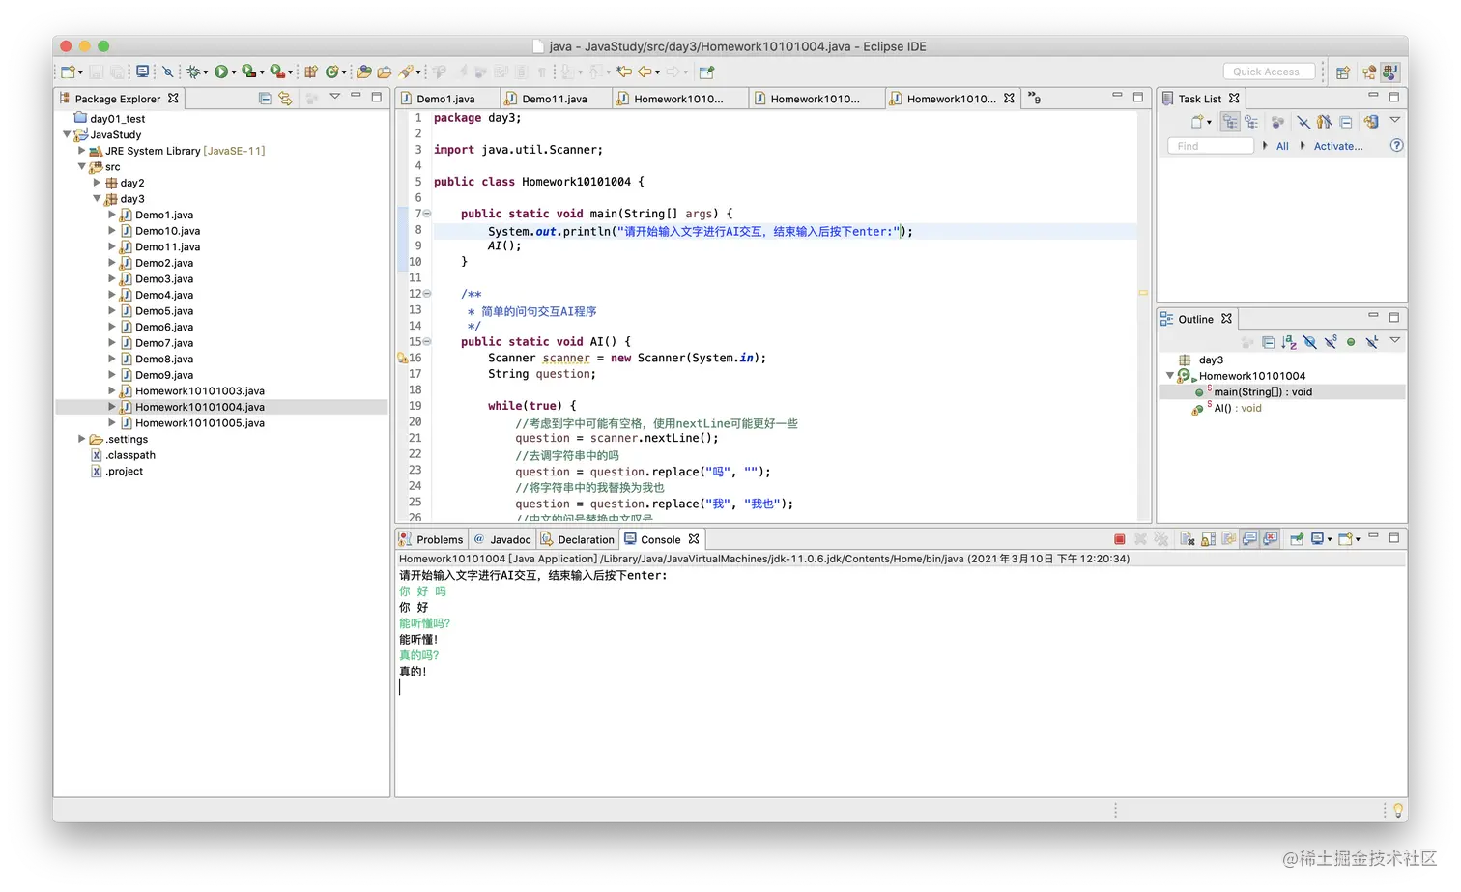Switch to Demo1.java editor tab
The height and width of the screenshot is (892, 1461).
445,99
